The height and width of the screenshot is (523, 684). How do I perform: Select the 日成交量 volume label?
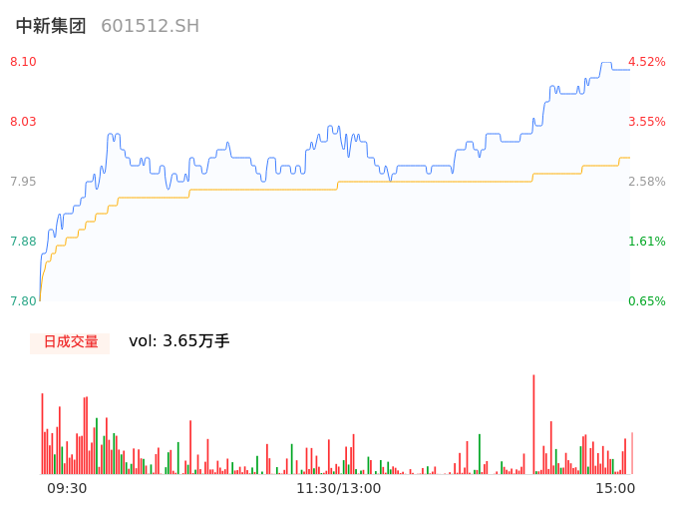(x=70, y=342)
